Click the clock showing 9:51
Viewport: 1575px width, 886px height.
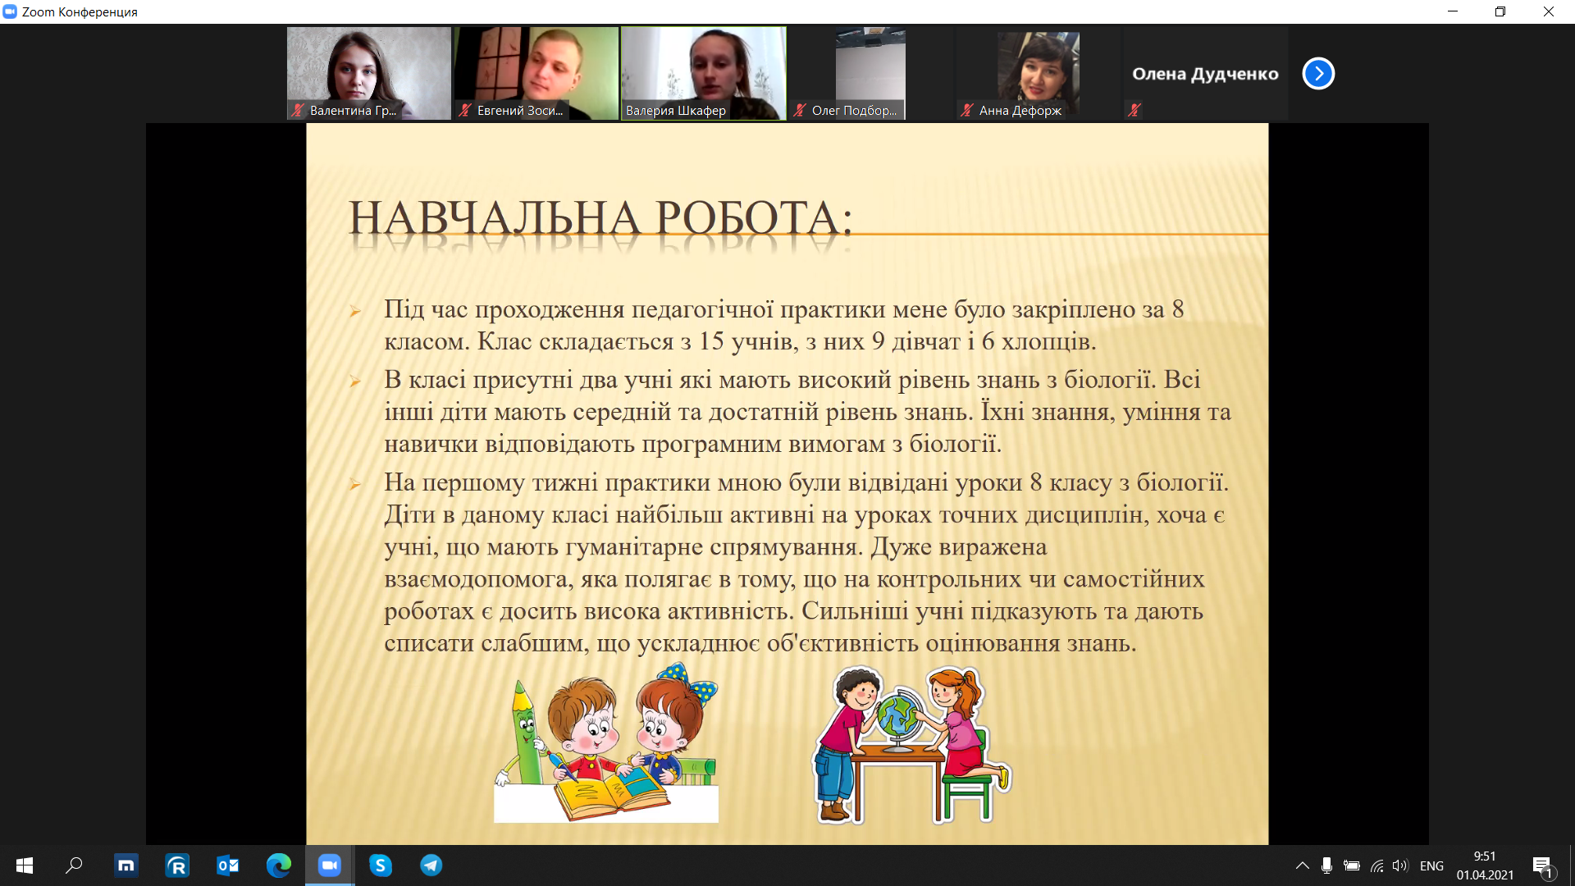pyautogui.click(x=1485, y=865)
